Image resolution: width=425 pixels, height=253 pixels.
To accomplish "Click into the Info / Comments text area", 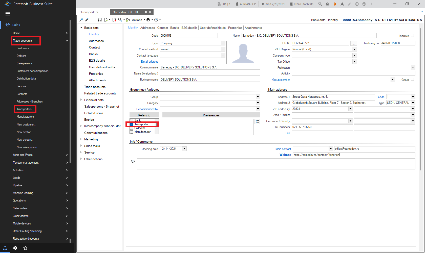I will (x=276, y=164).
